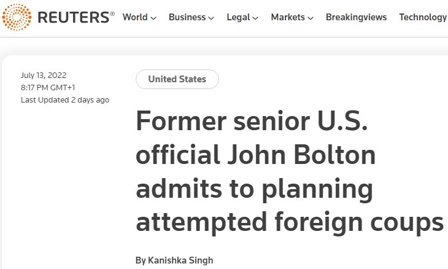Click the Reuters circular dotted logo
448x269 pixels.
(17, 17)
